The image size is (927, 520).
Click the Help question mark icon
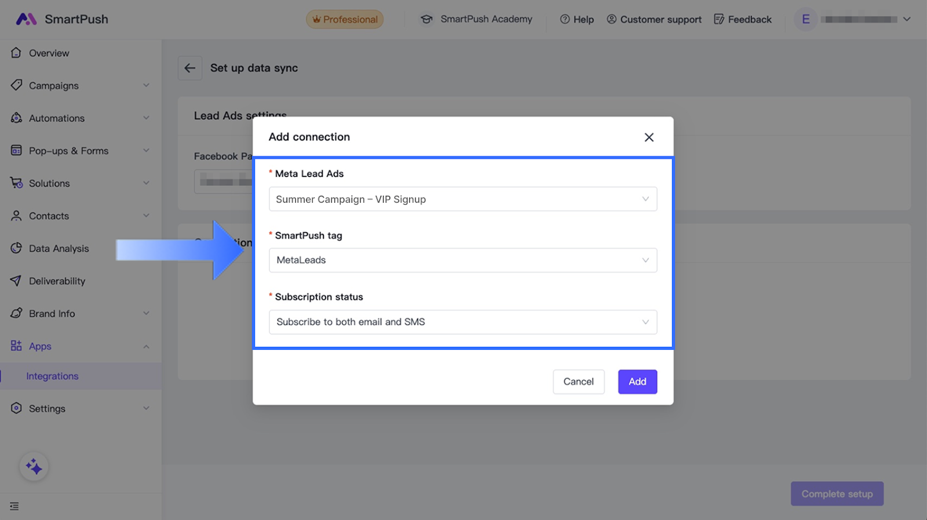pyautogui.click(x=564, y=19)
